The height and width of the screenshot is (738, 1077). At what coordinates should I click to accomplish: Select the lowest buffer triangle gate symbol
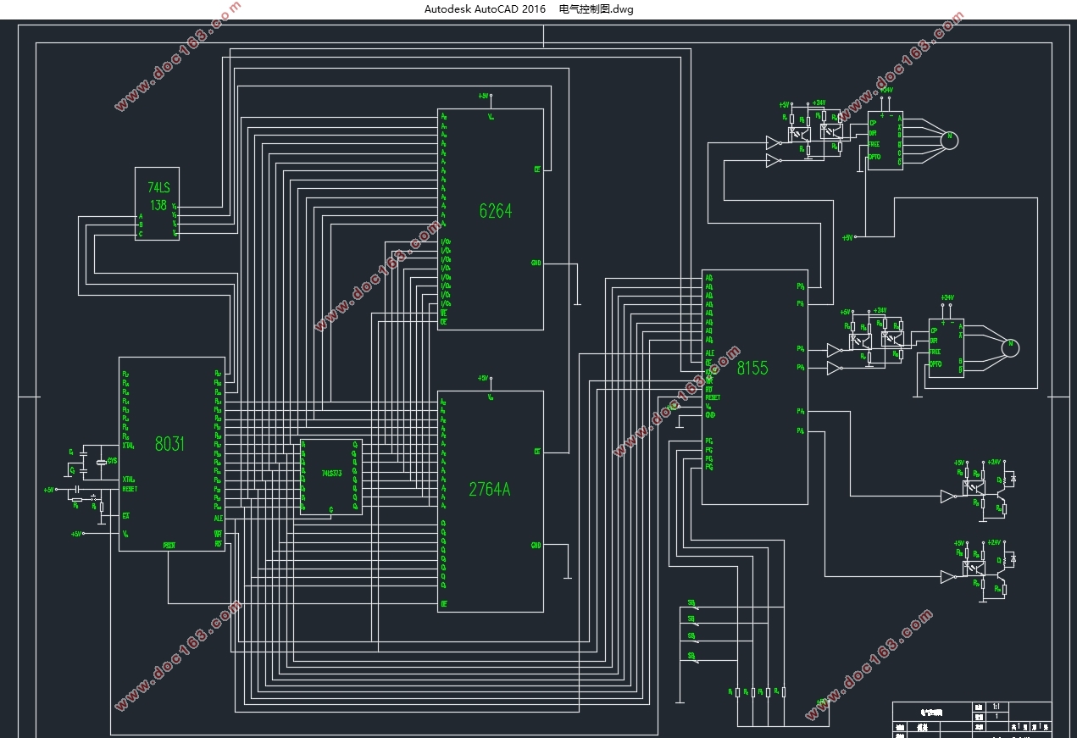click(x=947, y=577)
